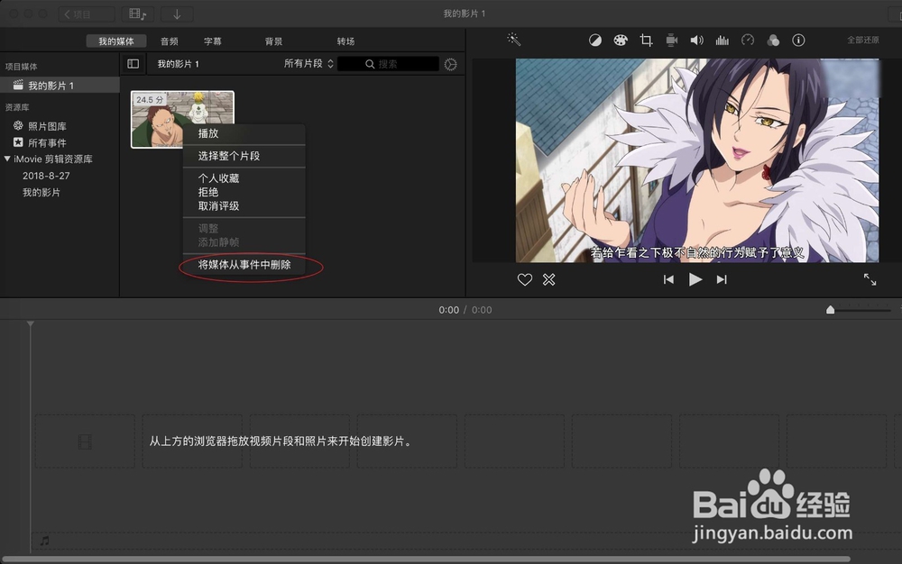The width and height of the screenshot is (902, 564).
Task: Select the 2018-8-27 event
Action: tap(46, 176)
